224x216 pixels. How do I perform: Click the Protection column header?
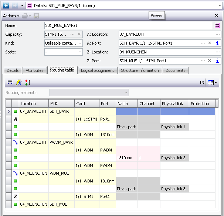202,104
